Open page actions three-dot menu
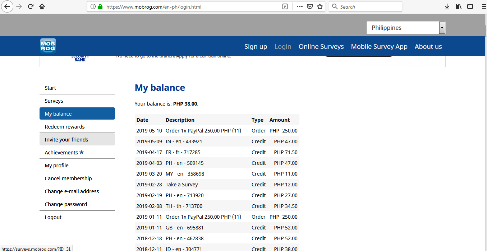The height and width of the screenshot is (251, 487). point(299,6)
